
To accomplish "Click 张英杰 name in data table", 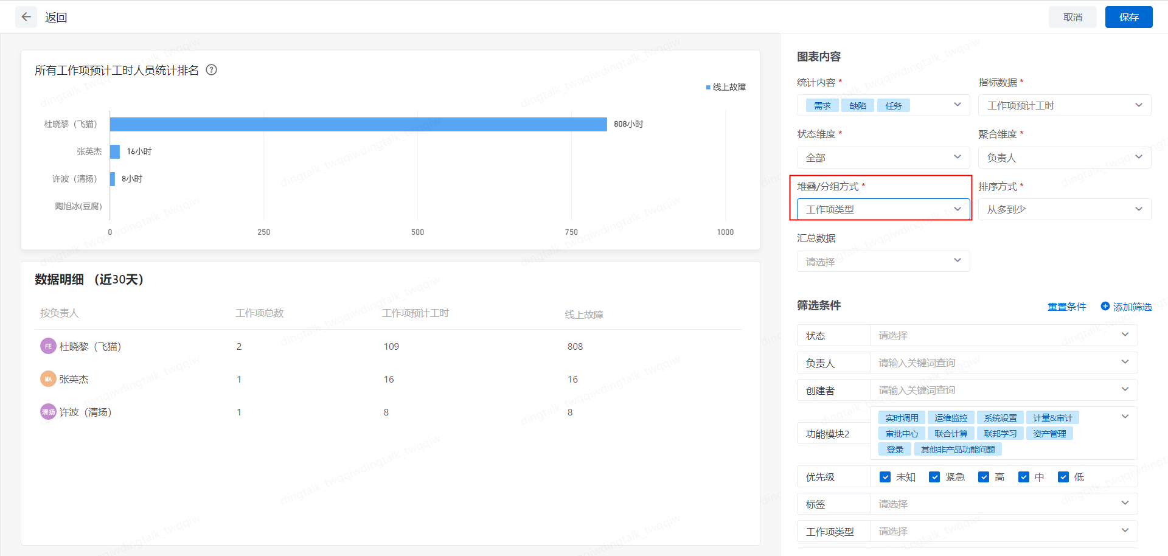I will 74,379.
